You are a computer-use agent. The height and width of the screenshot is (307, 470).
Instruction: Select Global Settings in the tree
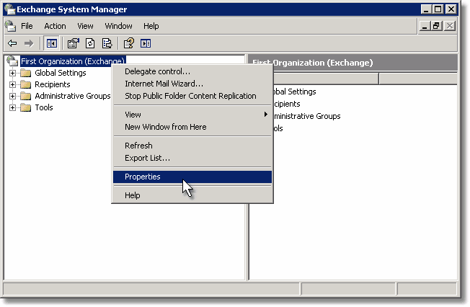tap(61, 73)
